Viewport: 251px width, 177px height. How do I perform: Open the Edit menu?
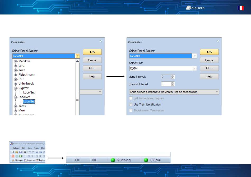pos(24,148)
